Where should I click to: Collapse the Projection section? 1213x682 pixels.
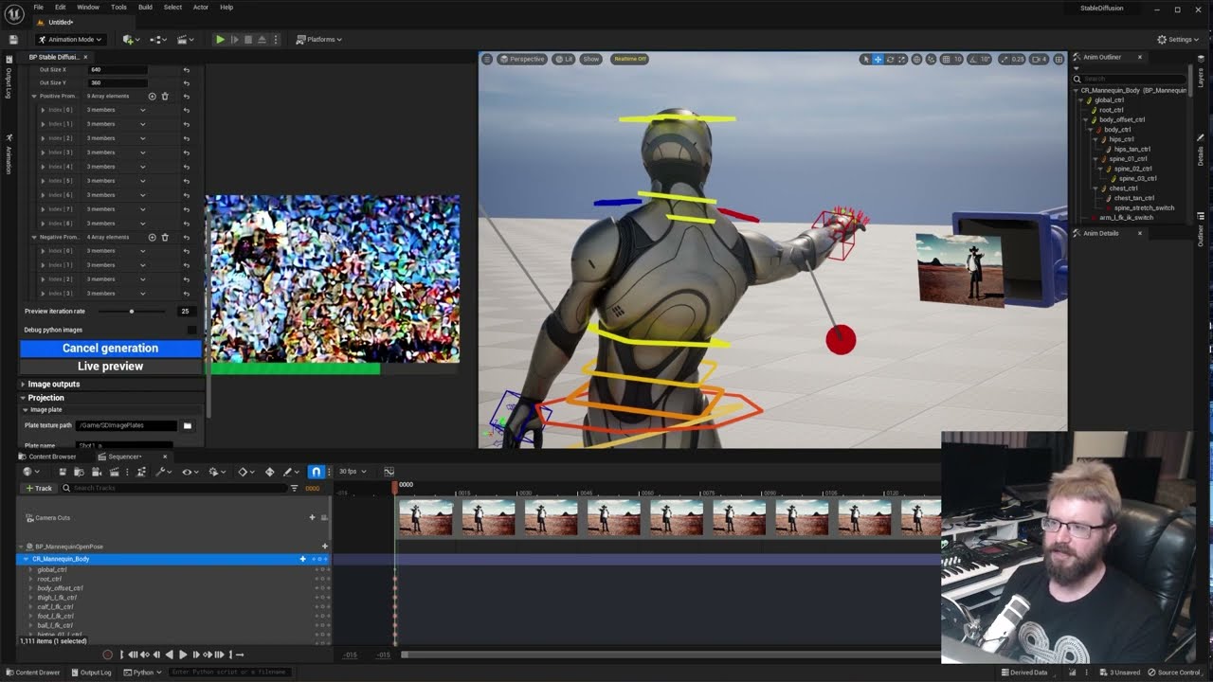pyautogui.click(x=23, y=398)
